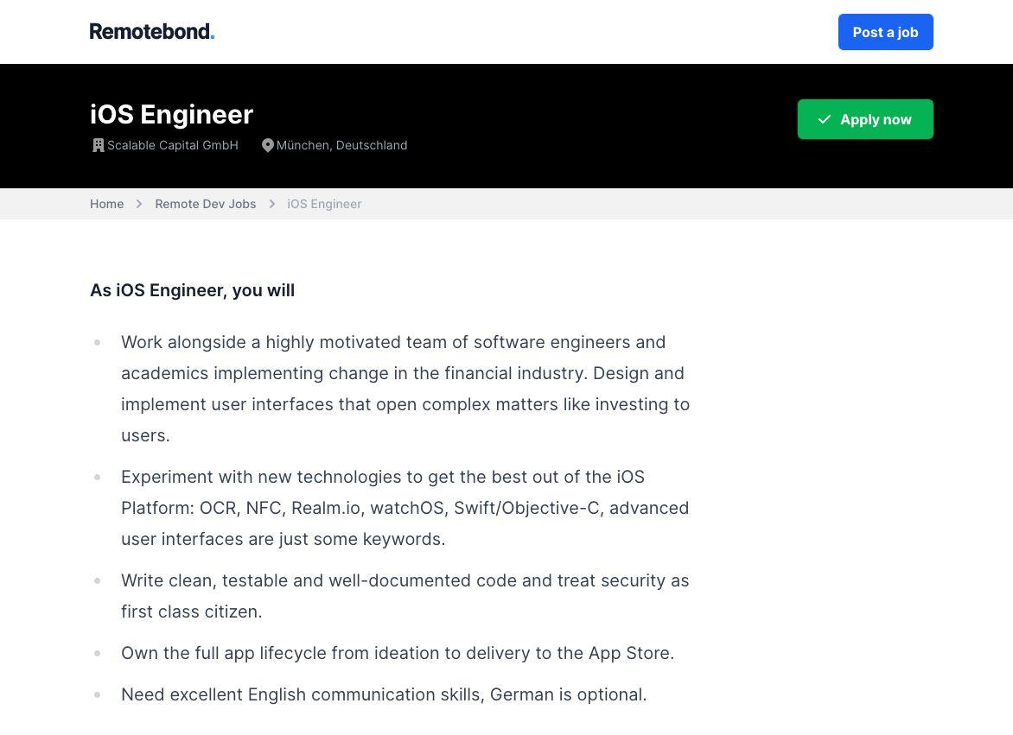Viewport: 1013px width, 735px height.
Task: Click the bullet about owning the app lifecycle
Action: (398, 653)
